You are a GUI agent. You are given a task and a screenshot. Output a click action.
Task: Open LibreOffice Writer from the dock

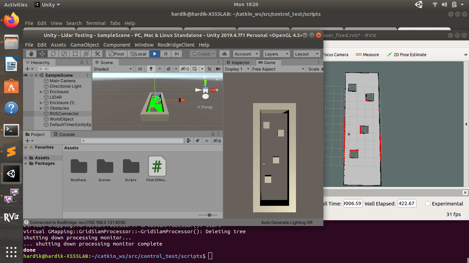coord(11,64)
